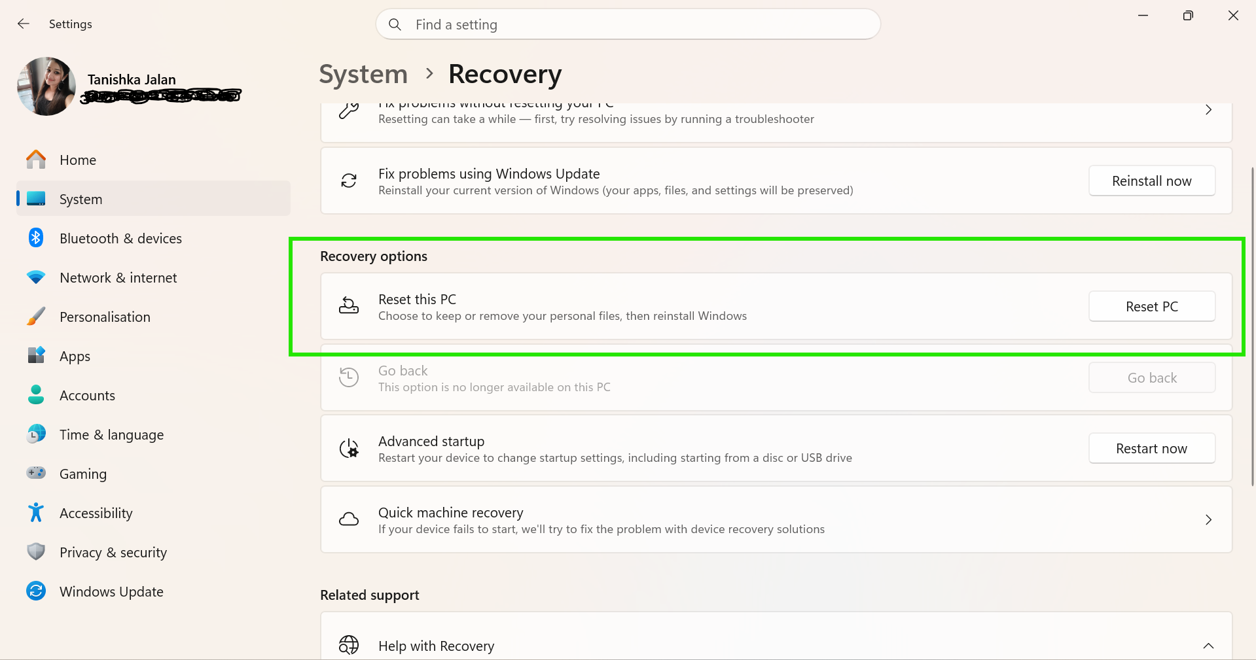The height and width of the screenshot is (660, 1256).
Task: Minimize the Settings window
Action: pos(1143,16)
